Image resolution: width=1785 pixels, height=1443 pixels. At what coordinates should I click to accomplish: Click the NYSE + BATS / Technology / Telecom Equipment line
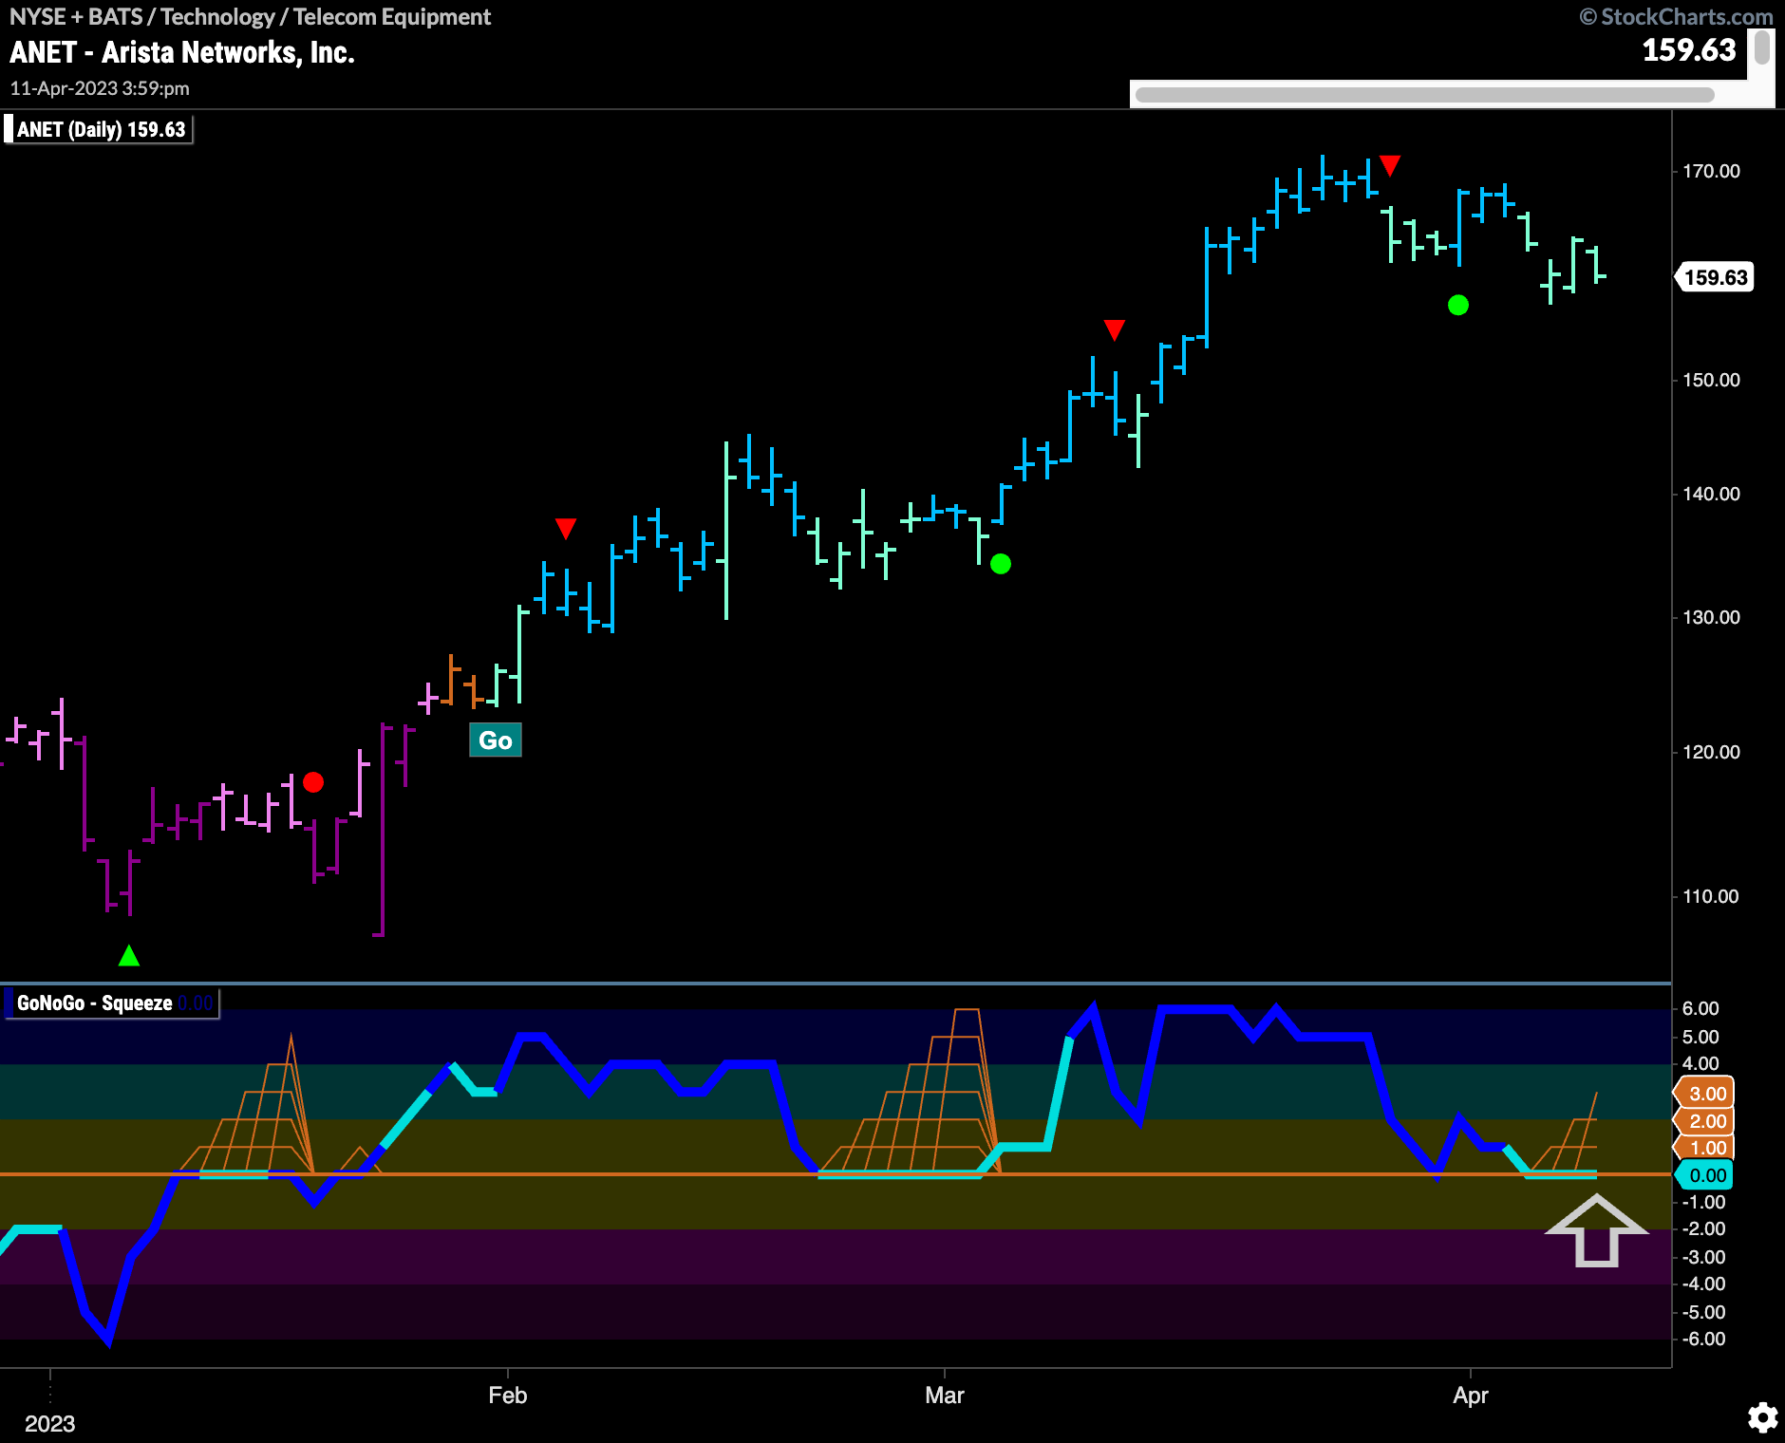click(x=250, y=16)
